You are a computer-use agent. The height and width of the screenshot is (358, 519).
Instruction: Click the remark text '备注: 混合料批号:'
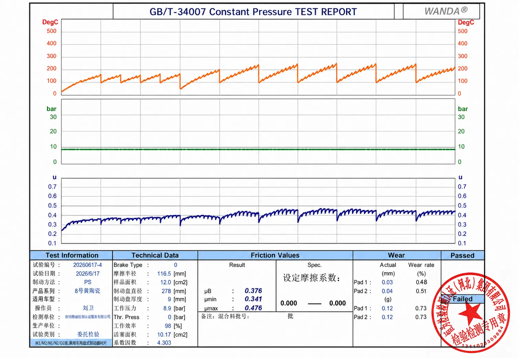[x=225, y=316]
